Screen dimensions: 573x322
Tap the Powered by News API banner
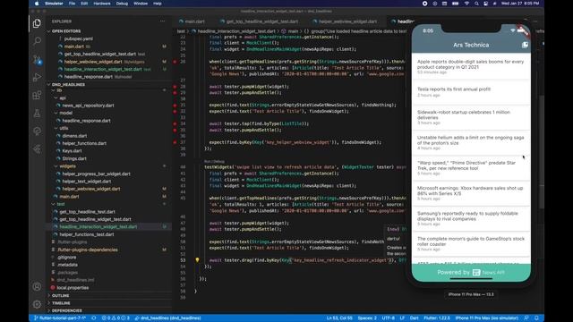click(x=471, y=272)
